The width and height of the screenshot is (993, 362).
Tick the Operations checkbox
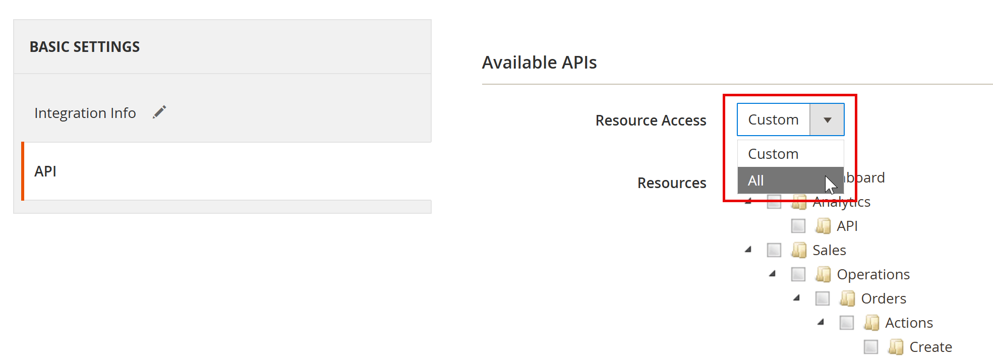pyautogui.click(x=798, y=274)
